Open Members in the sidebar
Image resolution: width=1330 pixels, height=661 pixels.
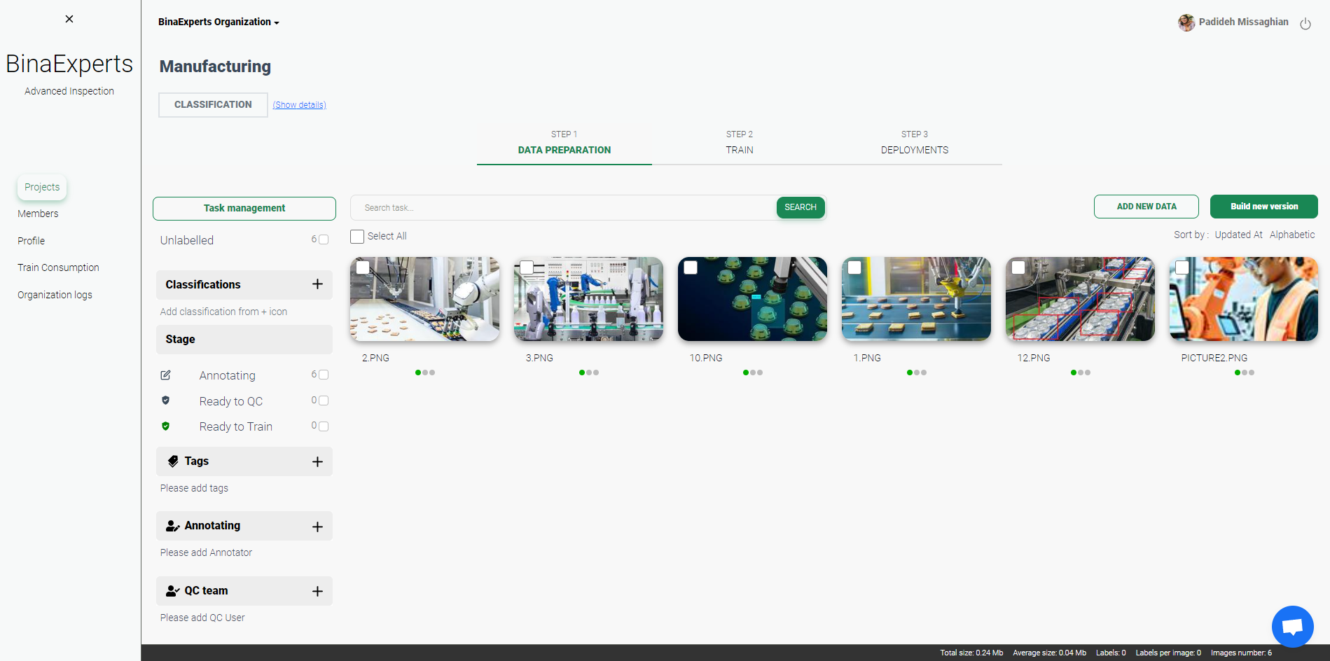[x=38, y=214]
